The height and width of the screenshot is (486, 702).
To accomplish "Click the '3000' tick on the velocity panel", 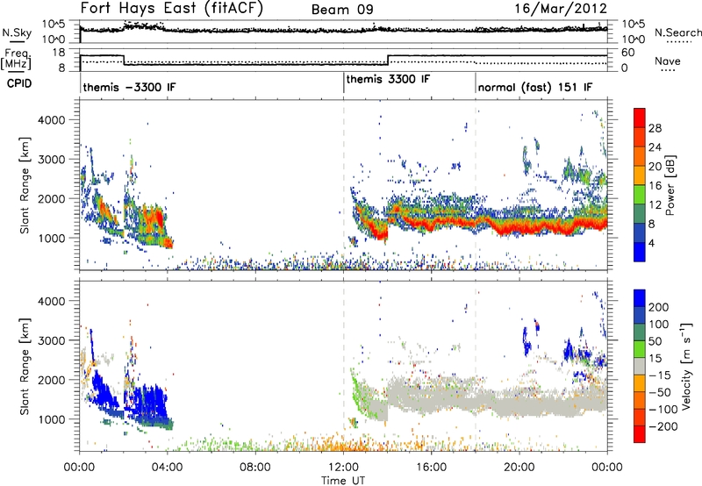I will [x=51, y=340].
